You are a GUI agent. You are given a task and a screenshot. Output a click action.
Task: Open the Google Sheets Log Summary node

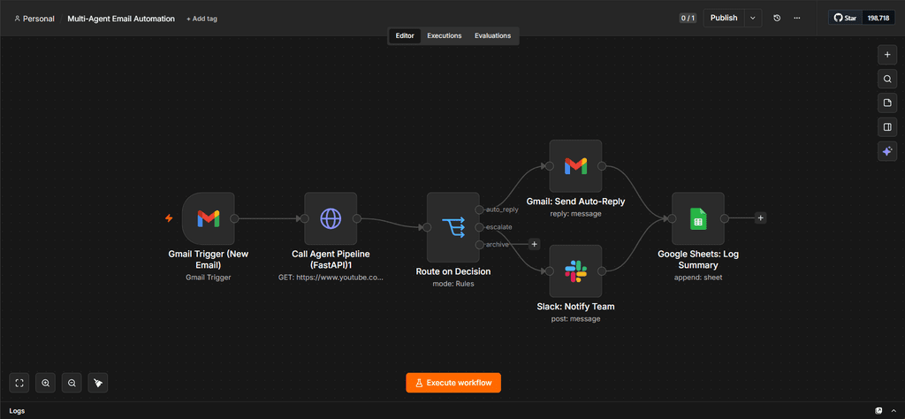[698, 218]
